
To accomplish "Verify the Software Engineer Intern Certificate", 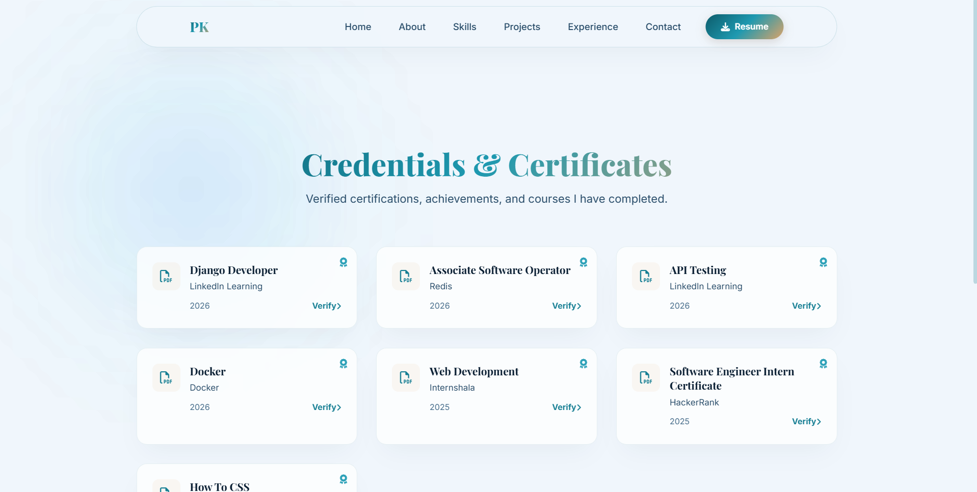I will click(806, 421).
